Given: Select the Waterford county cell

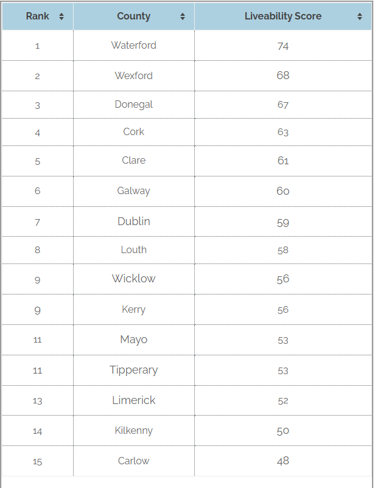Looking at the screenshot, I should pos(134,46).
